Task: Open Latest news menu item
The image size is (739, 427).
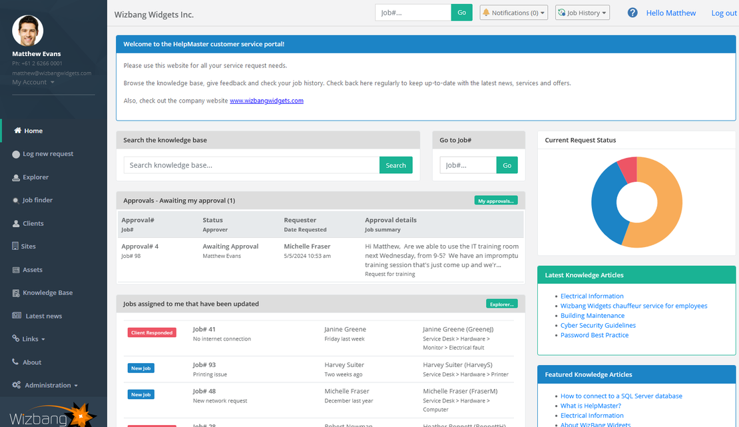Action: click(44, 316)
